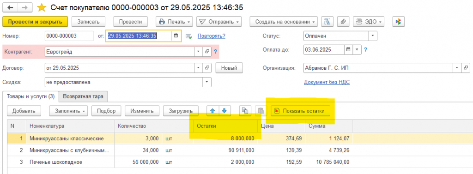Open the ЭДО dropdown menu
Image resolution: width=473 pixels, height=174 pixels.
pos(369,21)
